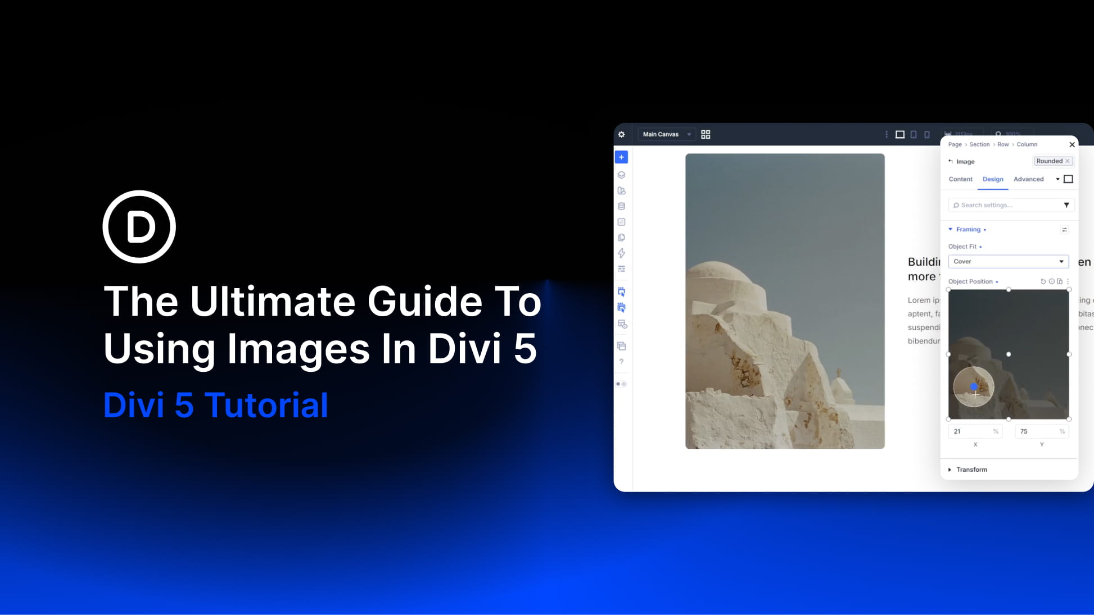Click the Section breadcrumb

click(979, 144)
